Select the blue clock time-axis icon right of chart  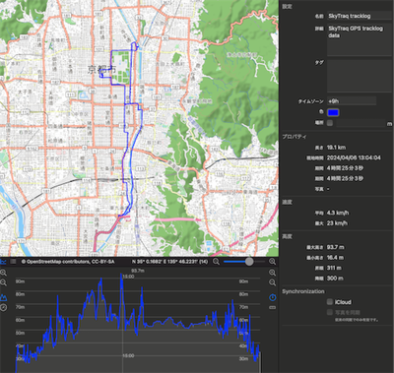[x=272, y=298]
